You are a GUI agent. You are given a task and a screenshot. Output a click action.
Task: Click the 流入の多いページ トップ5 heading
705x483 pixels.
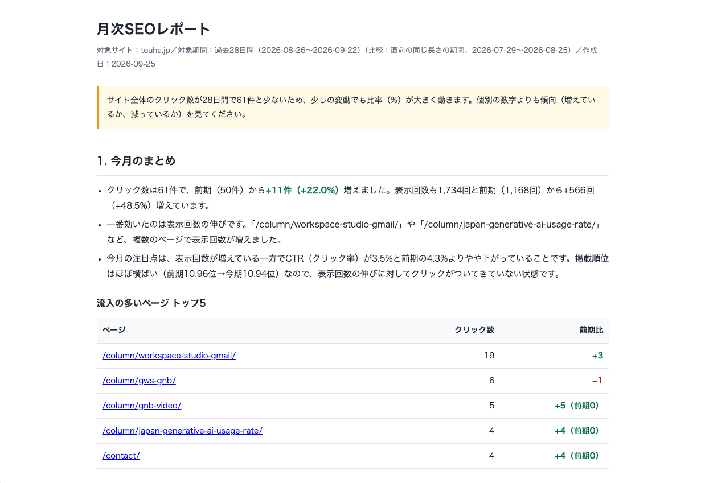pyautogui.click(x=151, y=303)
